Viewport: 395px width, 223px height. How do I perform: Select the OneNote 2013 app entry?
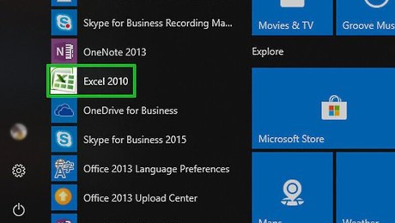[114, 52]
